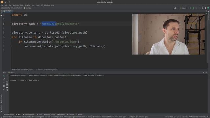Screen dimensions: 210x118
Task: Toggle soft-wrap in Run console toolbar
Action: pos(7,82)
